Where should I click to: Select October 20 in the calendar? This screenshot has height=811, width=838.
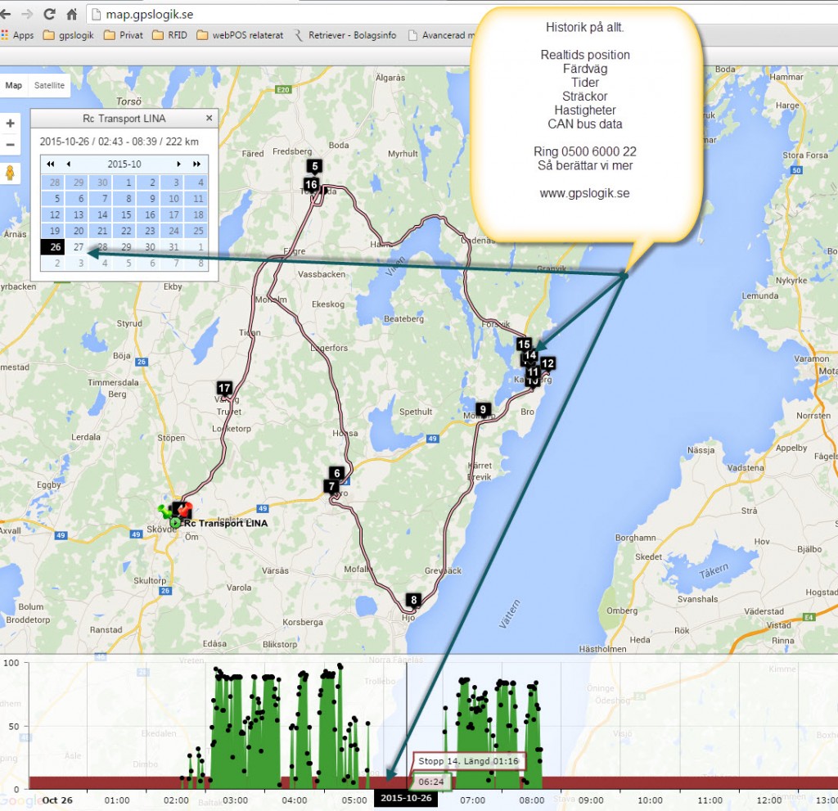[79, 231]
